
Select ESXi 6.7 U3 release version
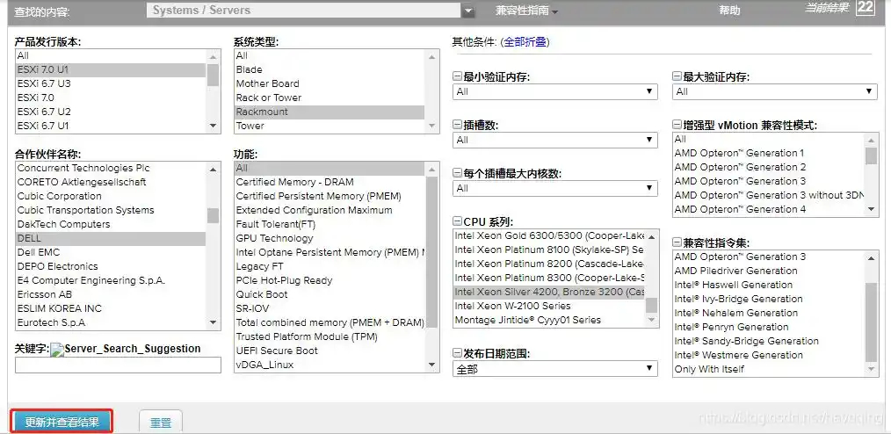(x=110, y=83)
